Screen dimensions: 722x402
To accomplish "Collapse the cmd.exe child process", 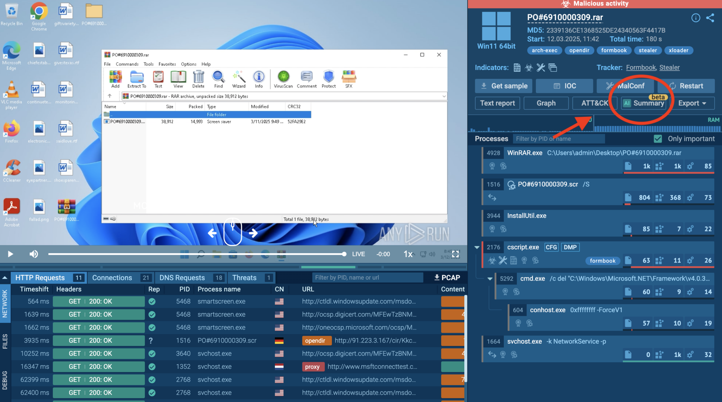I will coord(490,278).
